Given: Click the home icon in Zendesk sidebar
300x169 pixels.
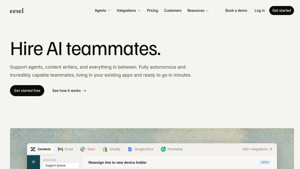Looking at the screenshot, I should [x=33, y=162].
